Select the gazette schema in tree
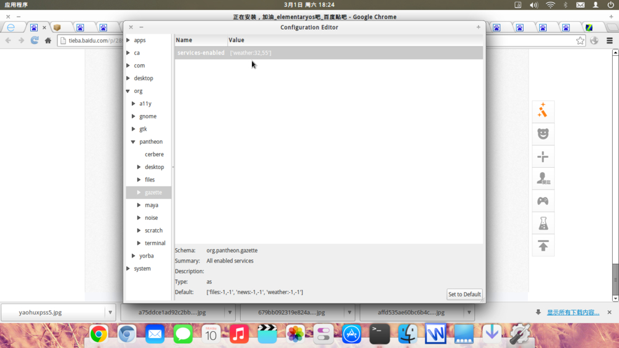This screenshot has height=348, width=619. pyautogui.click(x=153, y=193)
